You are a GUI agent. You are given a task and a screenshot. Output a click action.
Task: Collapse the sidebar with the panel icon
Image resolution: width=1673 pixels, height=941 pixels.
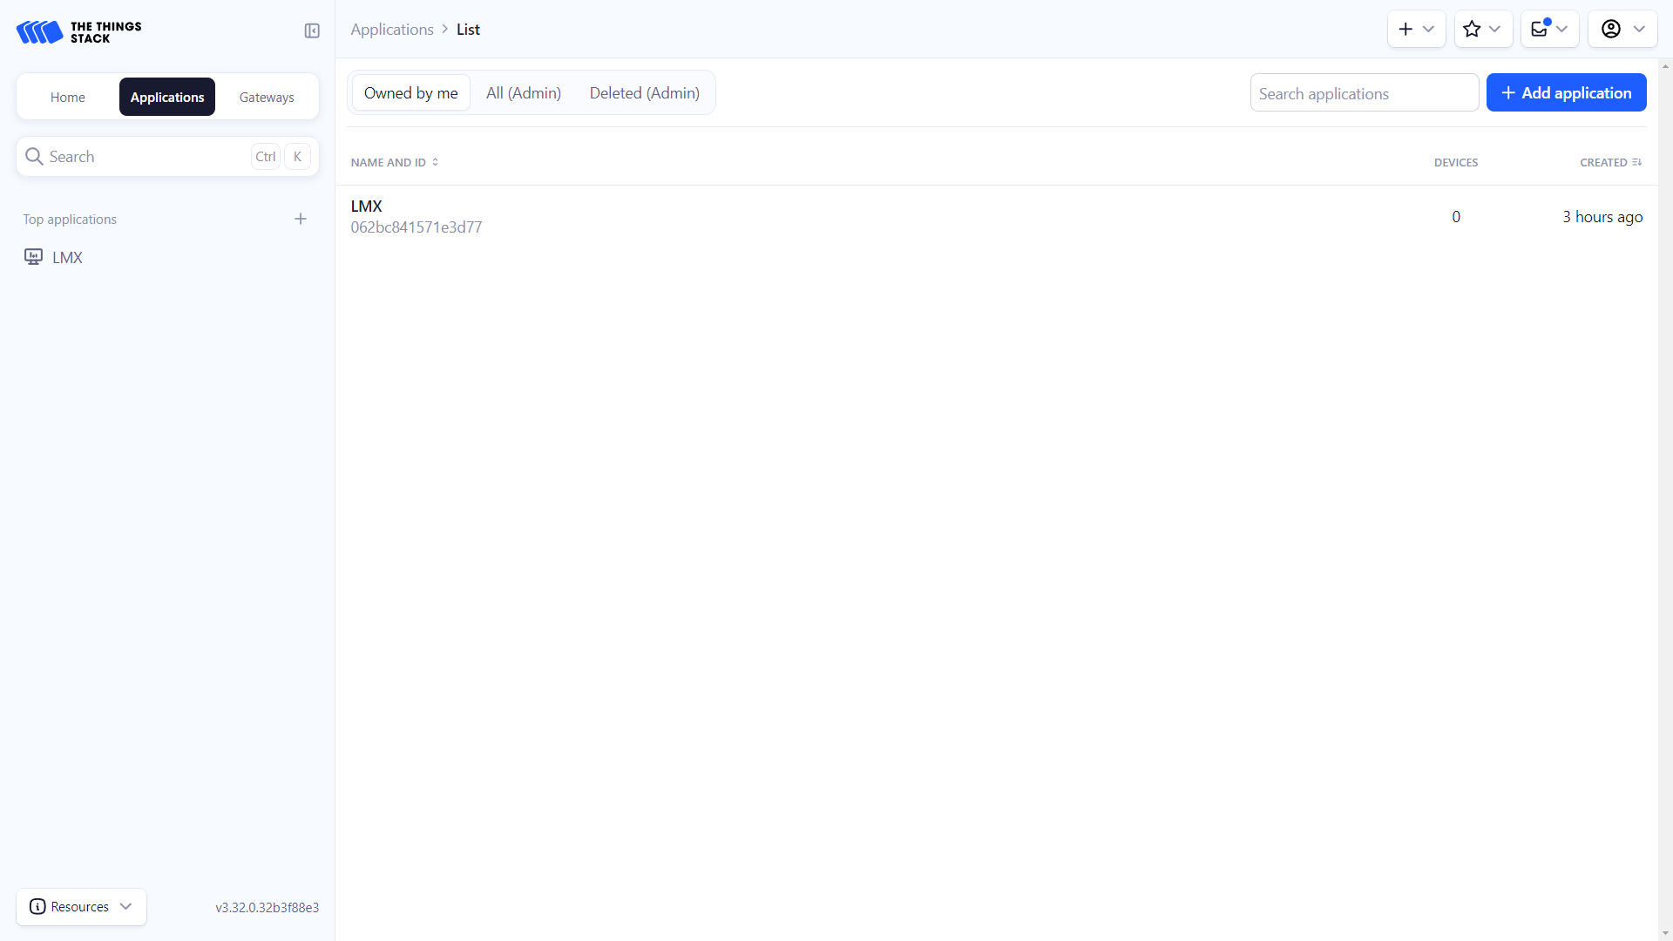pos(312,31)
